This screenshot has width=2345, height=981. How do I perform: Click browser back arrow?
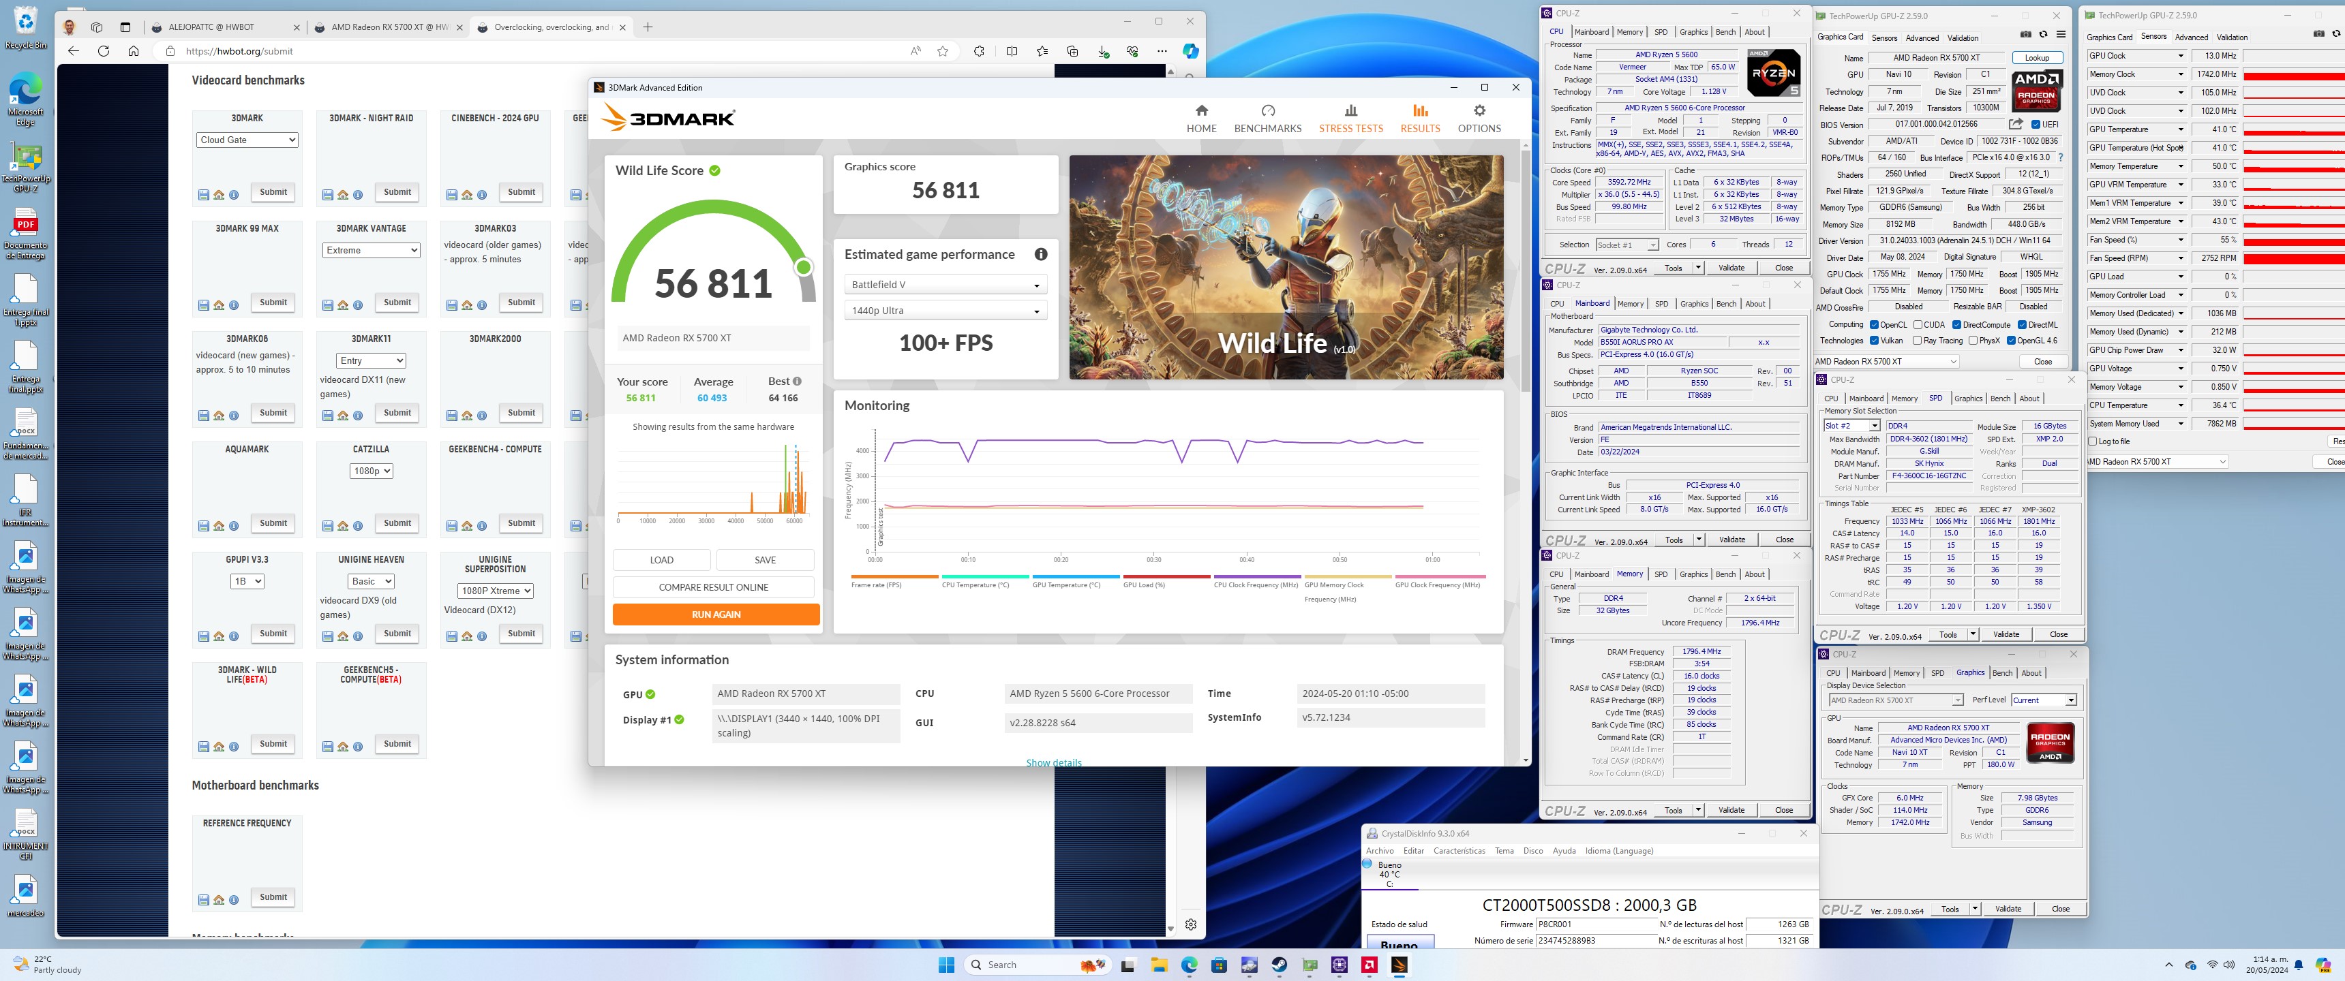point(74,51)
